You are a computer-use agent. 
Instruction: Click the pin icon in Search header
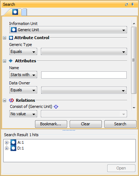(133, 4)
